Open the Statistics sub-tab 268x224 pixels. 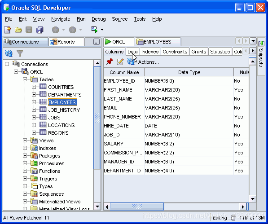click(220, 52)
